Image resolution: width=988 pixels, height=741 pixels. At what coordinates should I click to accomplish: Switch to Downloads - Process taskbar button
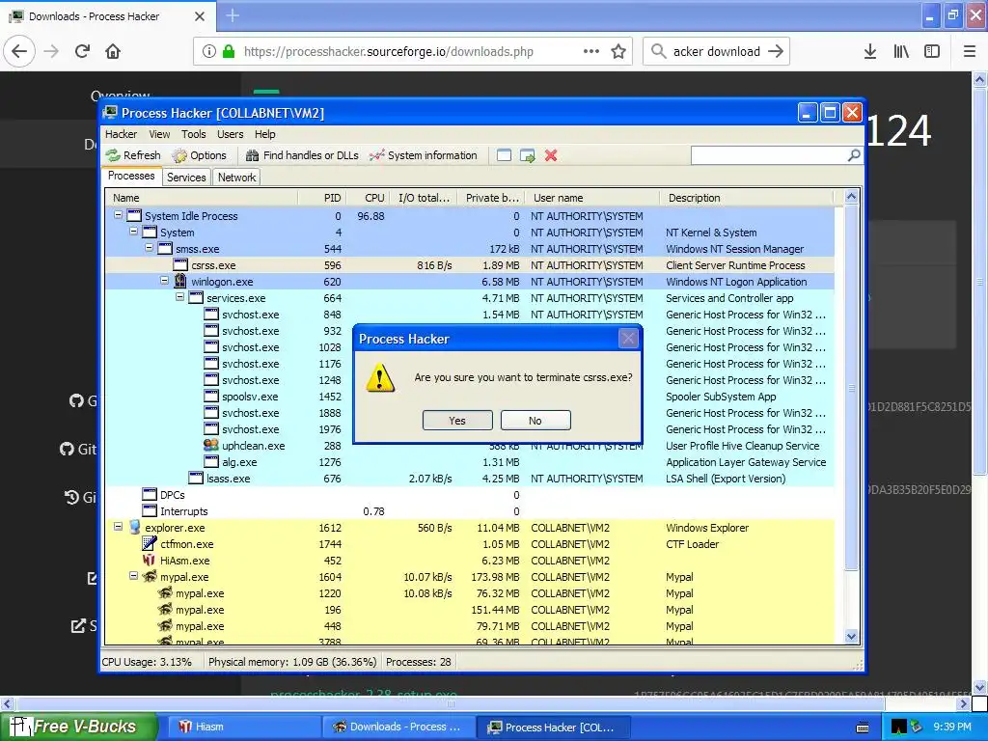pos(397,727)
